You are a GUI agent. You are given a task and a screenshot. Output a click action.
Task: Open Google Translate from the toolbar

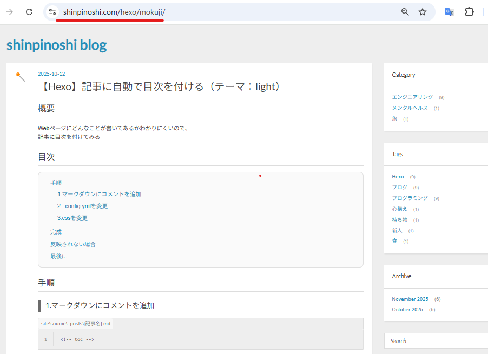[449, 11]
